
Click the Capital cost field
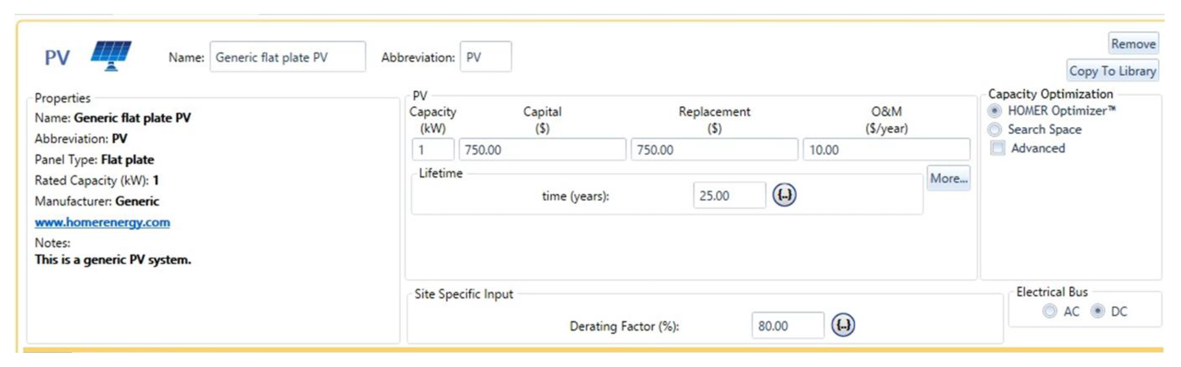pyautogui.click(x=542, y=150)
